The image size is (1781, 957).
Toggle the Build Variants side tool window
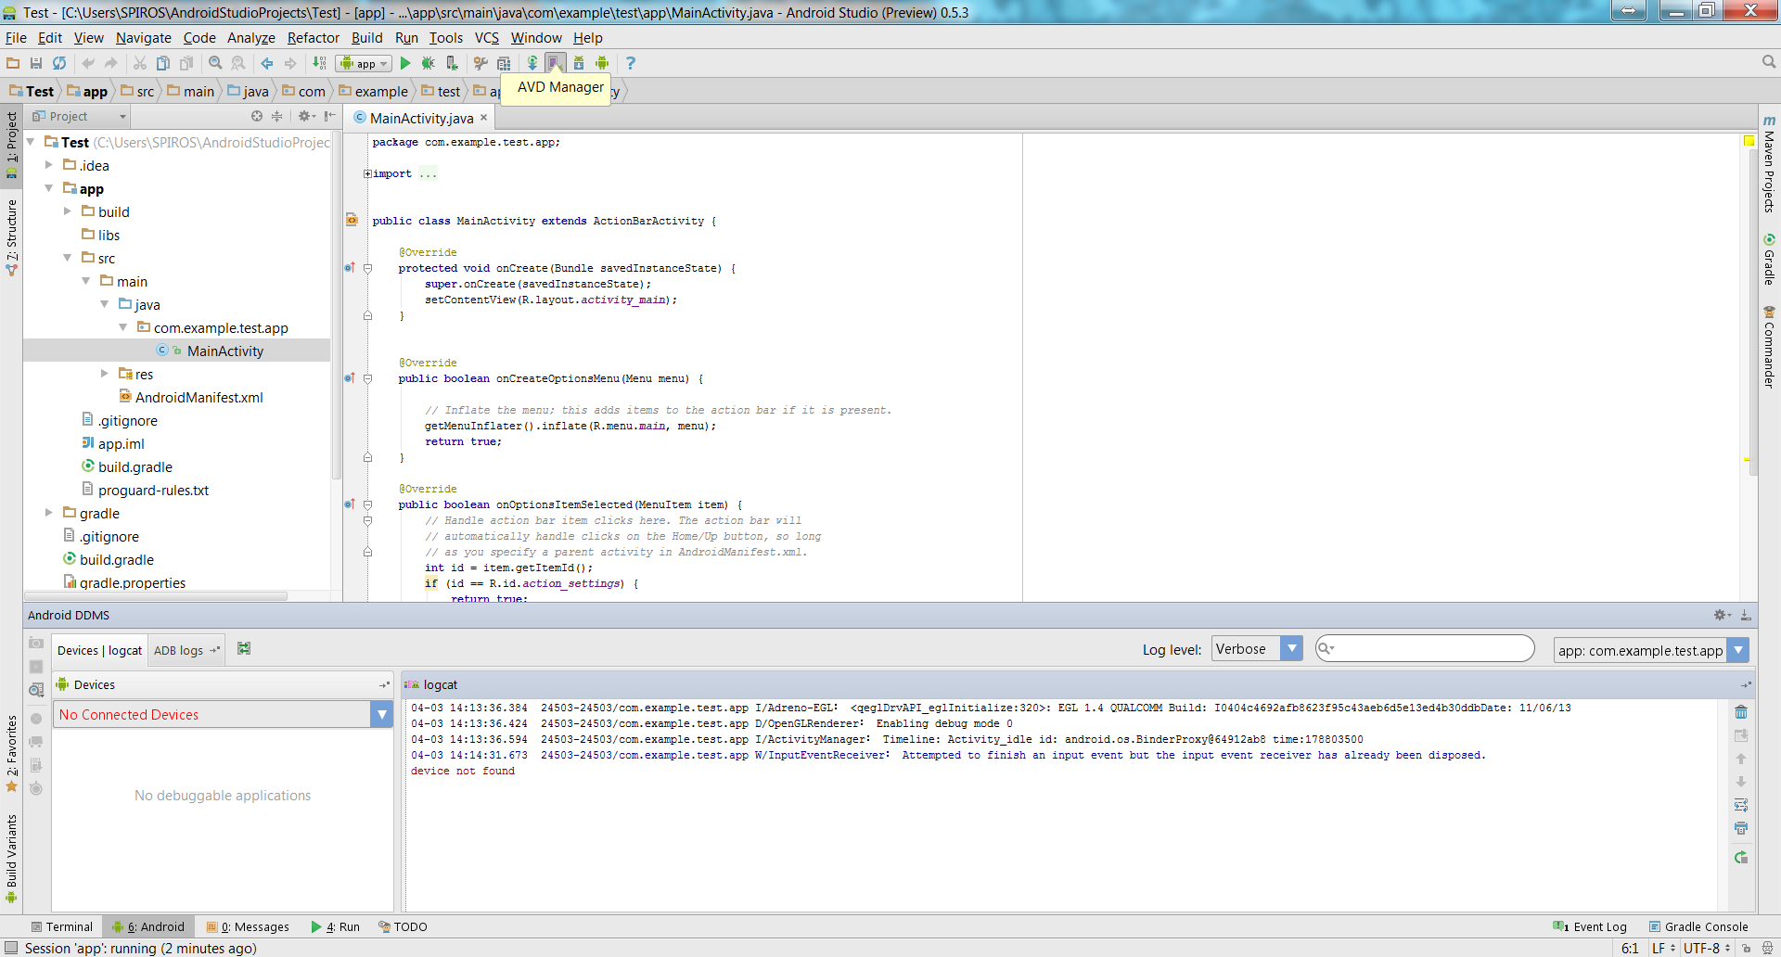pyautogui.click(x=11, y=858)
